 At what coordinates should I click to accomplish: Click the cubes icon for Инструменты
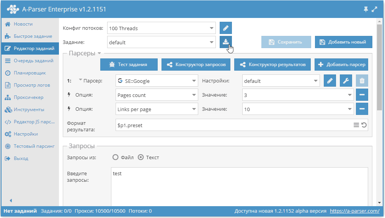(x=8, y=110)
